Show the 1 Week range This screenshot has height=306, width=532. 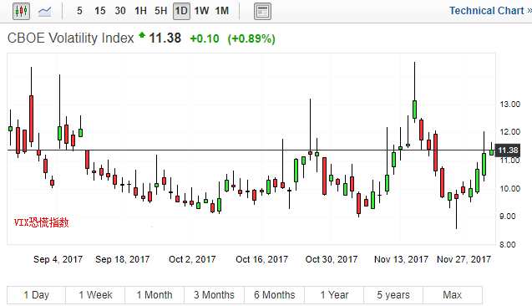tap(95, 295)
